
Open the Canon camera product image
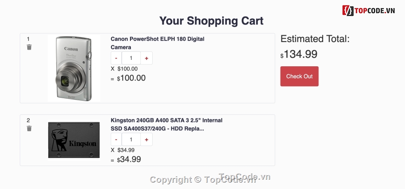(x=73, y=68)
